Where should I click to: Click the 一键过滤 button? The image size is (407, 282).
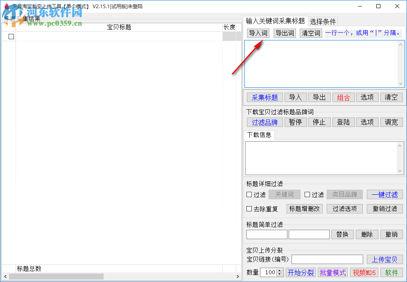[384, 195]
